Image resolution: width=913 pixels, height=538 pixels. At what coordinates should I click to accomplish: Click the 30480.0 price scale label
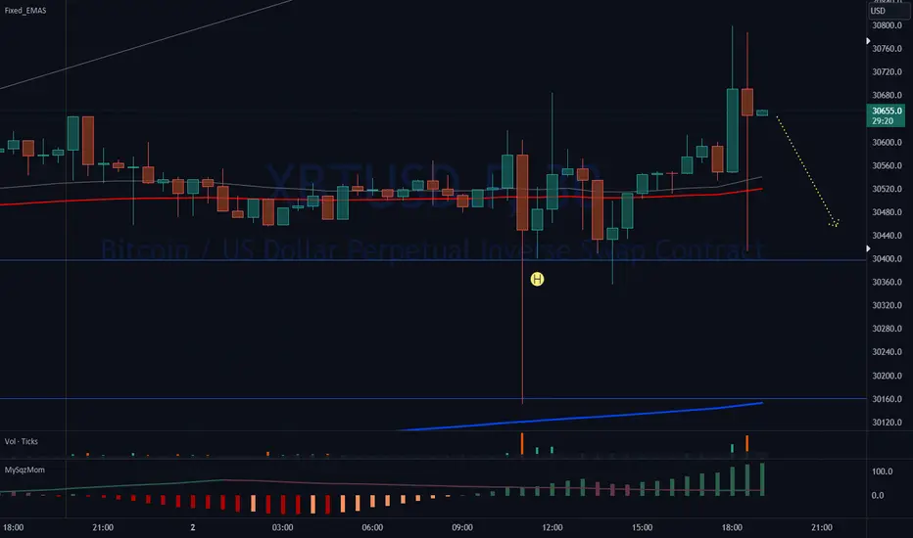tap(887, 212)
